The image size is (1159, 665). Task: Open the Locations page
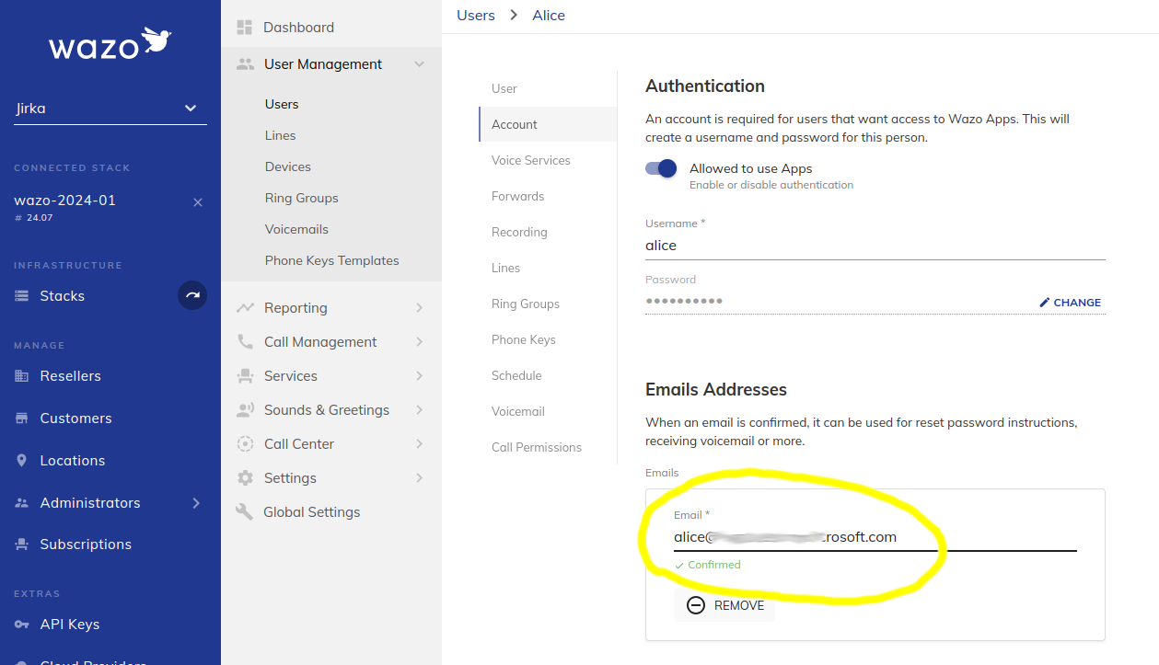pyautogui.click(x=73, y=461)
